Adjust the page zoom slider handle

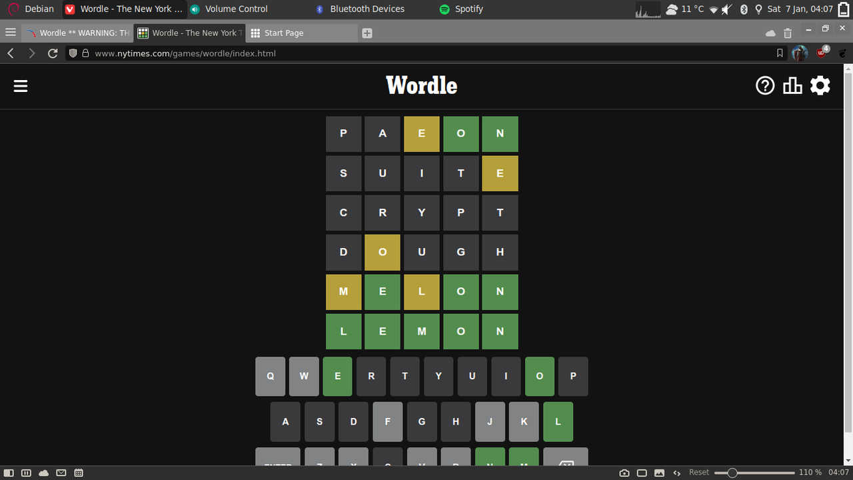tap(732, 473)
